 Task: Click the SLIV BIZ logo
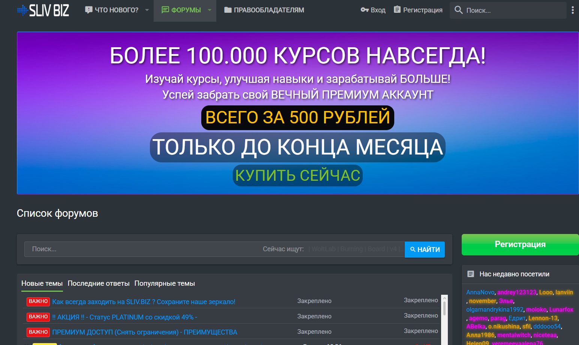43,10
